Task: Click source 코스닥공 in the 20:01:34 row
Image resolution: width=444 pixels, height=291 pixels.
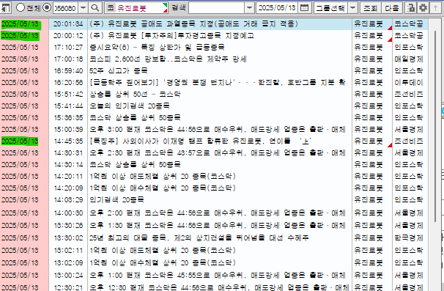Action: (409, 23)
